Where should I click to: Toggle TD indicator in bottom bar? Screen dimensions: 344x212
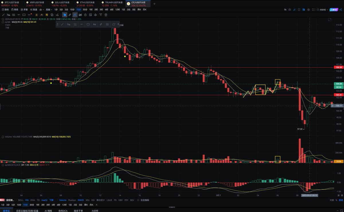[38, 200]
